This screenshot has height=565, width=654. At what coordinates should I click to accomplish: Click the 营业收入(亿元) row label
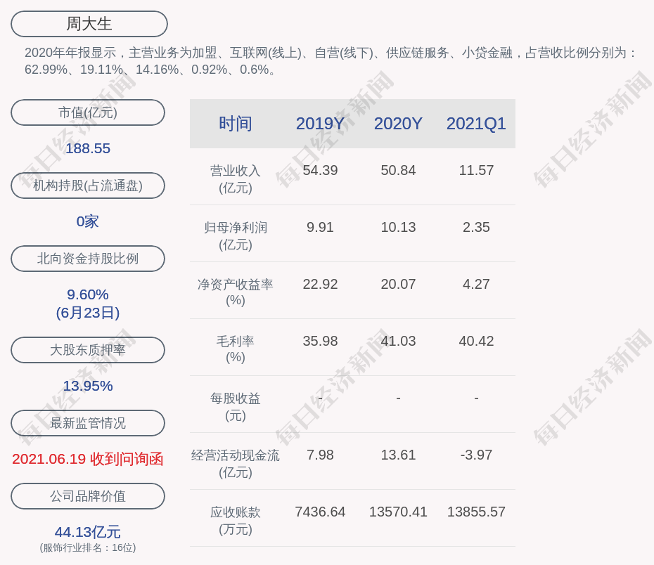(x=236, y=179)
